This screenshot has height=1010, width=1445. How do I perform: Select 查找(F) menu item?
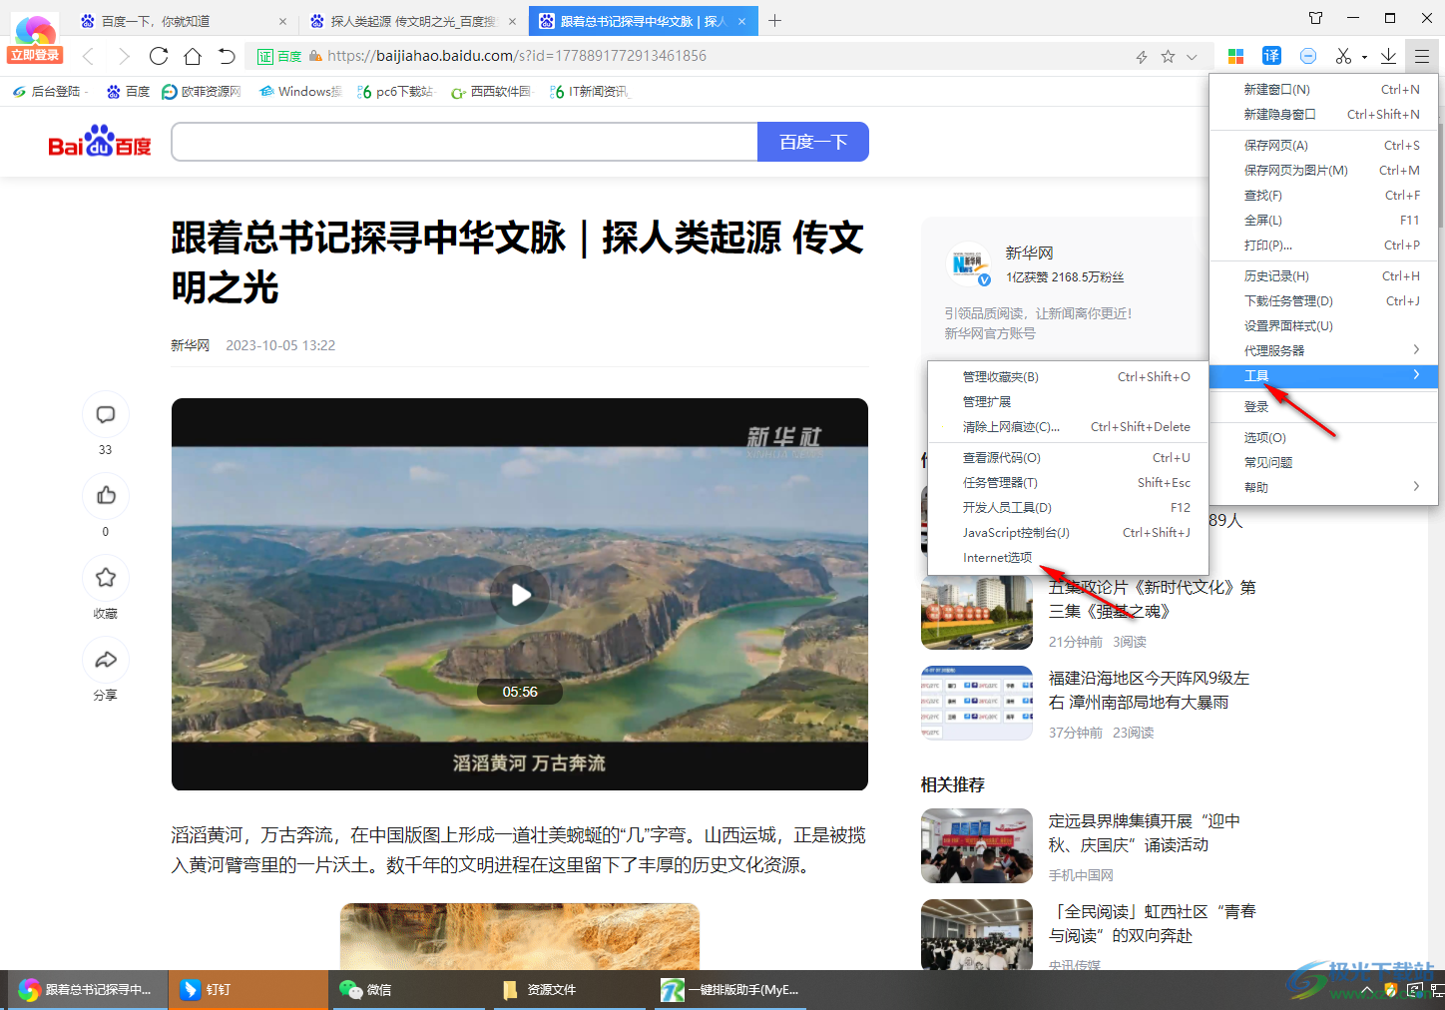pos(1323,195)
